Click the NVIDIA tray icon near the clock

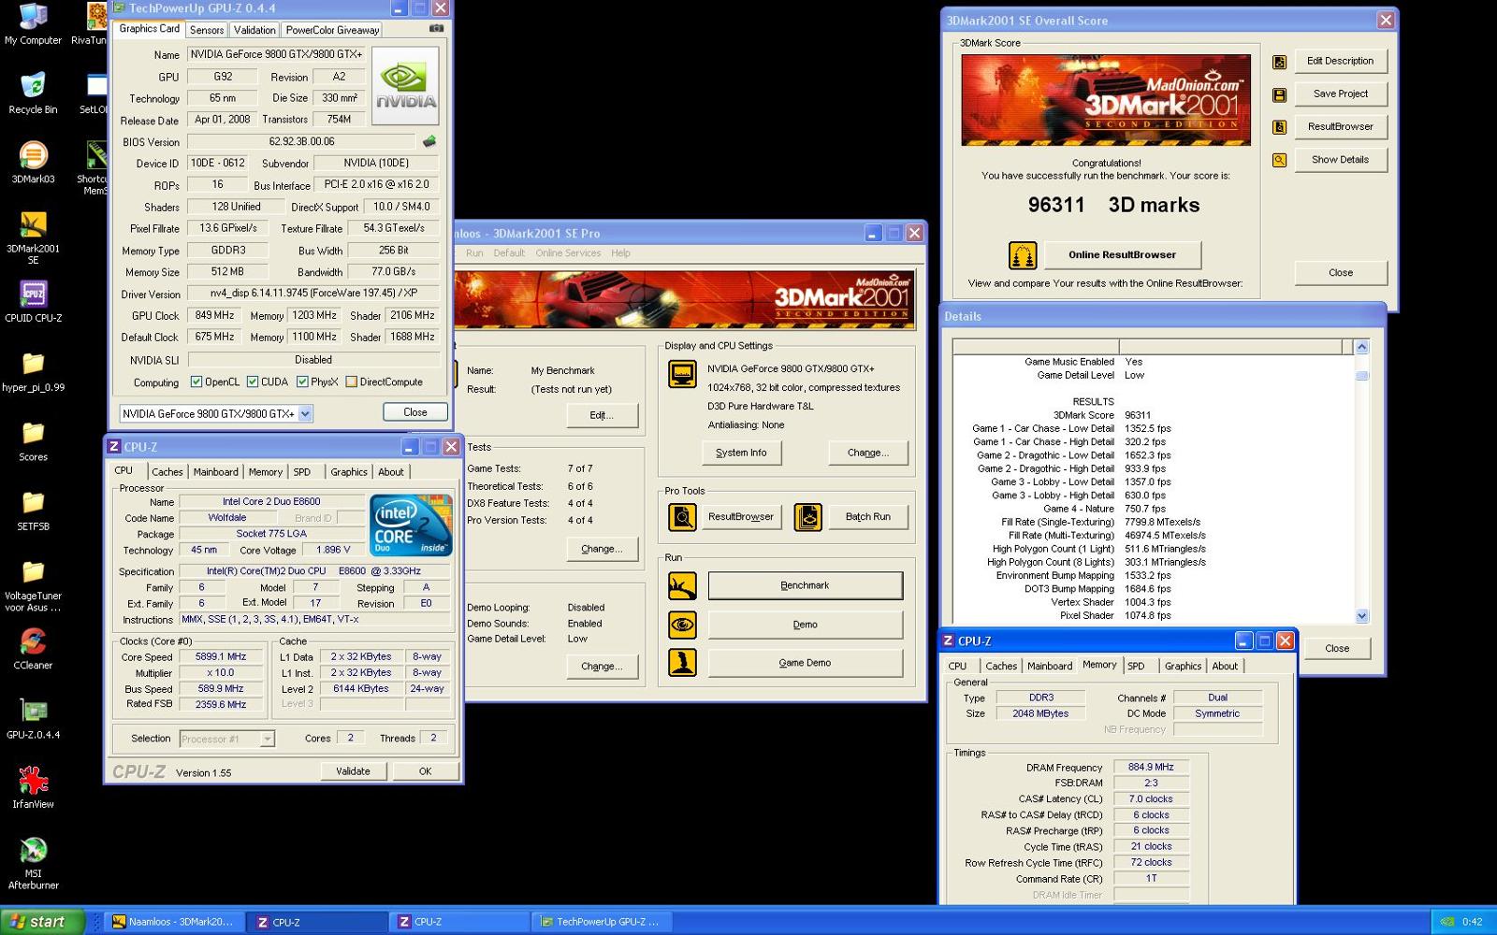pos(1446,922)
